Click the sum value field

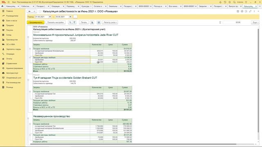click(232, 22)
